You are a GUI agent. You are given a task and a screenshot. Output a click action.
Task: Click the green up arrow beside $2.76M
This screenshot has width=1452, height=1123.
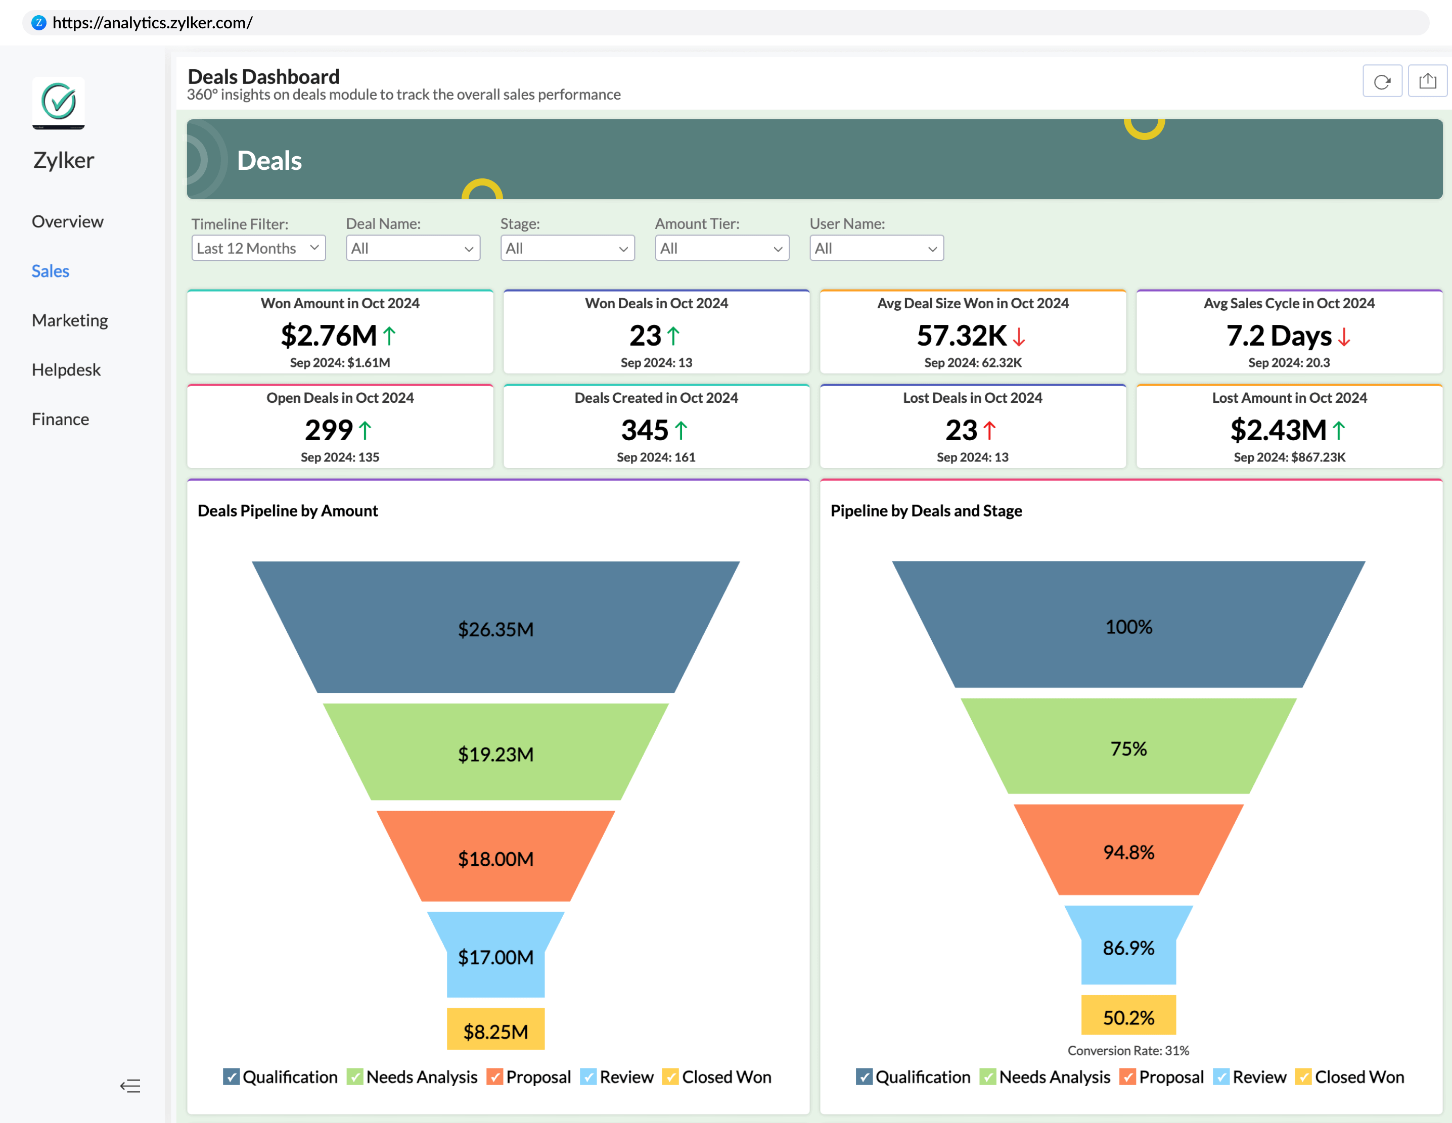(x=390, y=336)
